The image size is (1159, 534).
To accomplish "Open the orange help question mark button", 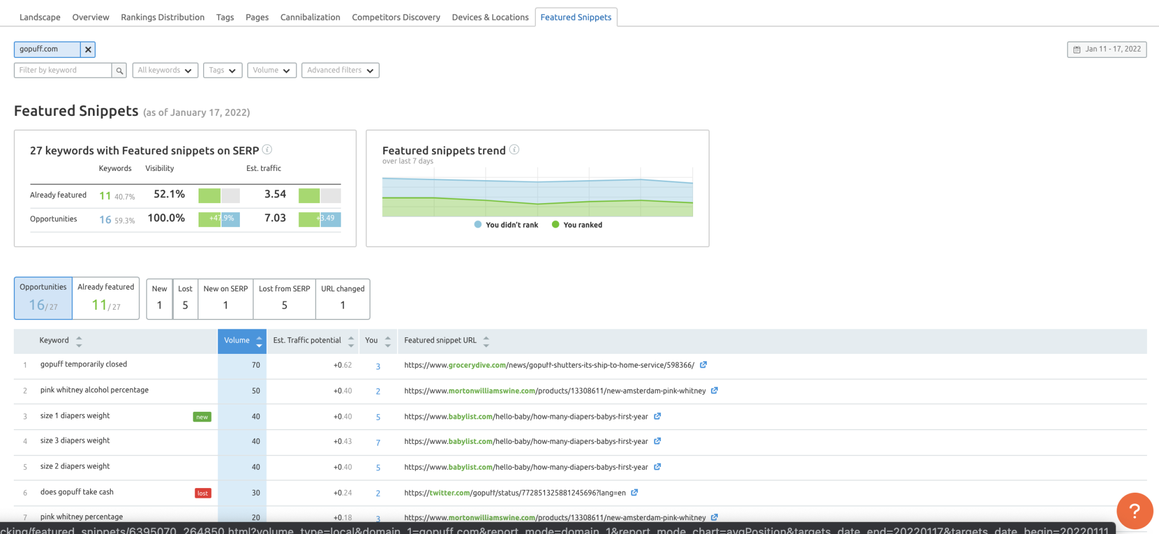I will click(x=1134, y=510).
